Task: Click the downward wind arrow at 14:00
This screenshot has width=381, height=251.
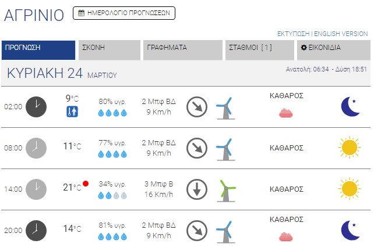Action: (x=197, y=189)
